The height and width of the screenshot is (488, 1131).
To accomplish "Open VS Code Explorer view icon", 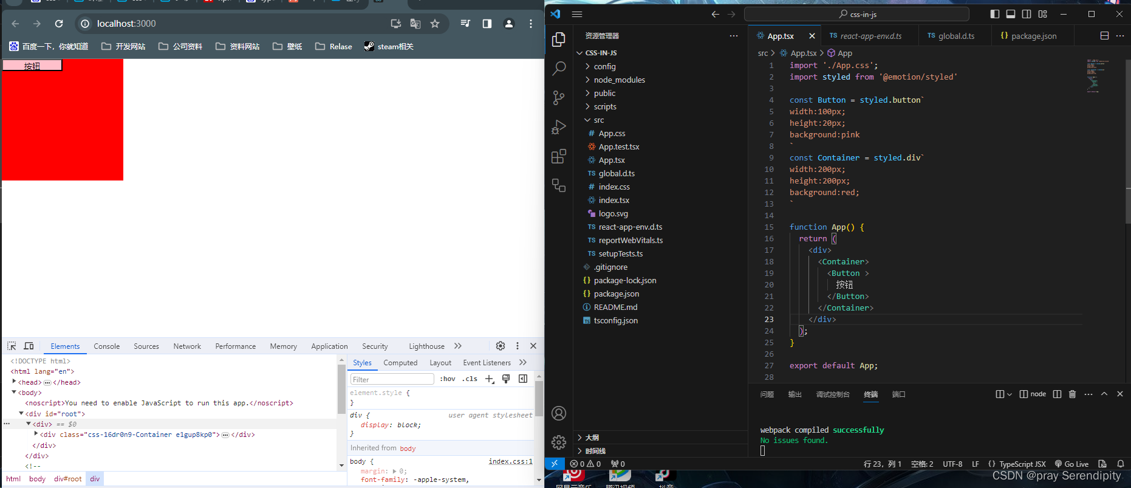I will point(559,40).
